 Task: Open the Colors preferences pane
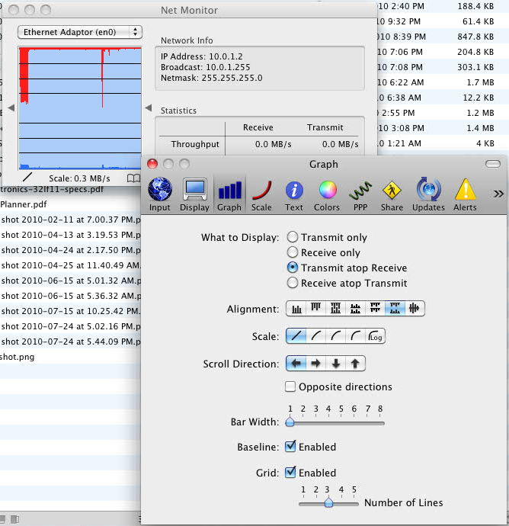click(x=327, y=194)
